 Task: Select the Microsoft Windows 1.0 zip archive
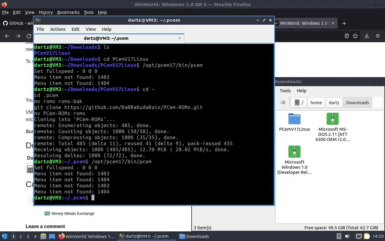click(x=294, y=151)
